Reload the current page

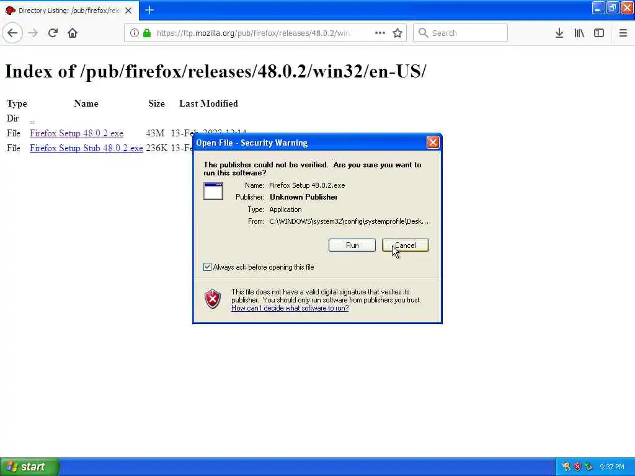[53, 33]
